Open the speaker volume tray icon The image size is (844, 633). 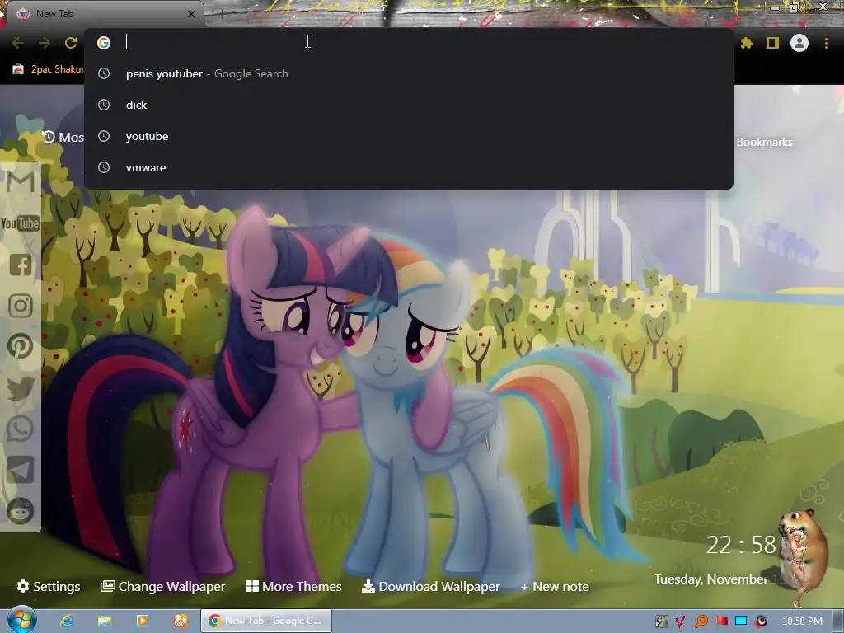(761, 621)
